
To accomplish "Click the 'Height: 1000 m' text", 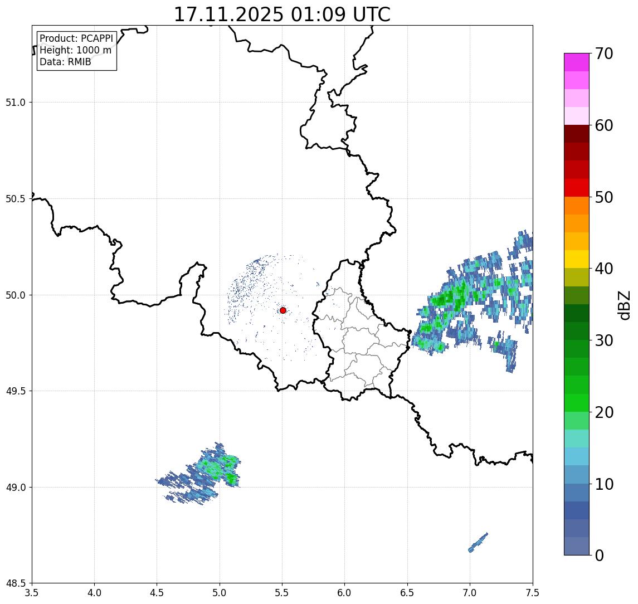I will pos(75,50).
